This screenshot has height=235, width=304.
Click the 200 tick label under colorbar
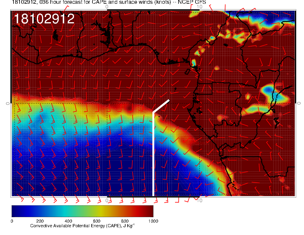pos(40,221)
